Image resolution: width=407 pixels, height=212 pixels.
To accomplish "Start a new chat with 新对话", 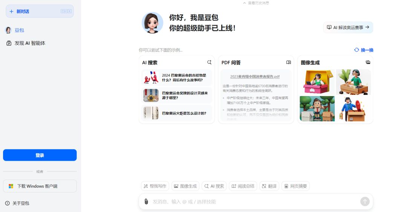I will coord(40,11).
